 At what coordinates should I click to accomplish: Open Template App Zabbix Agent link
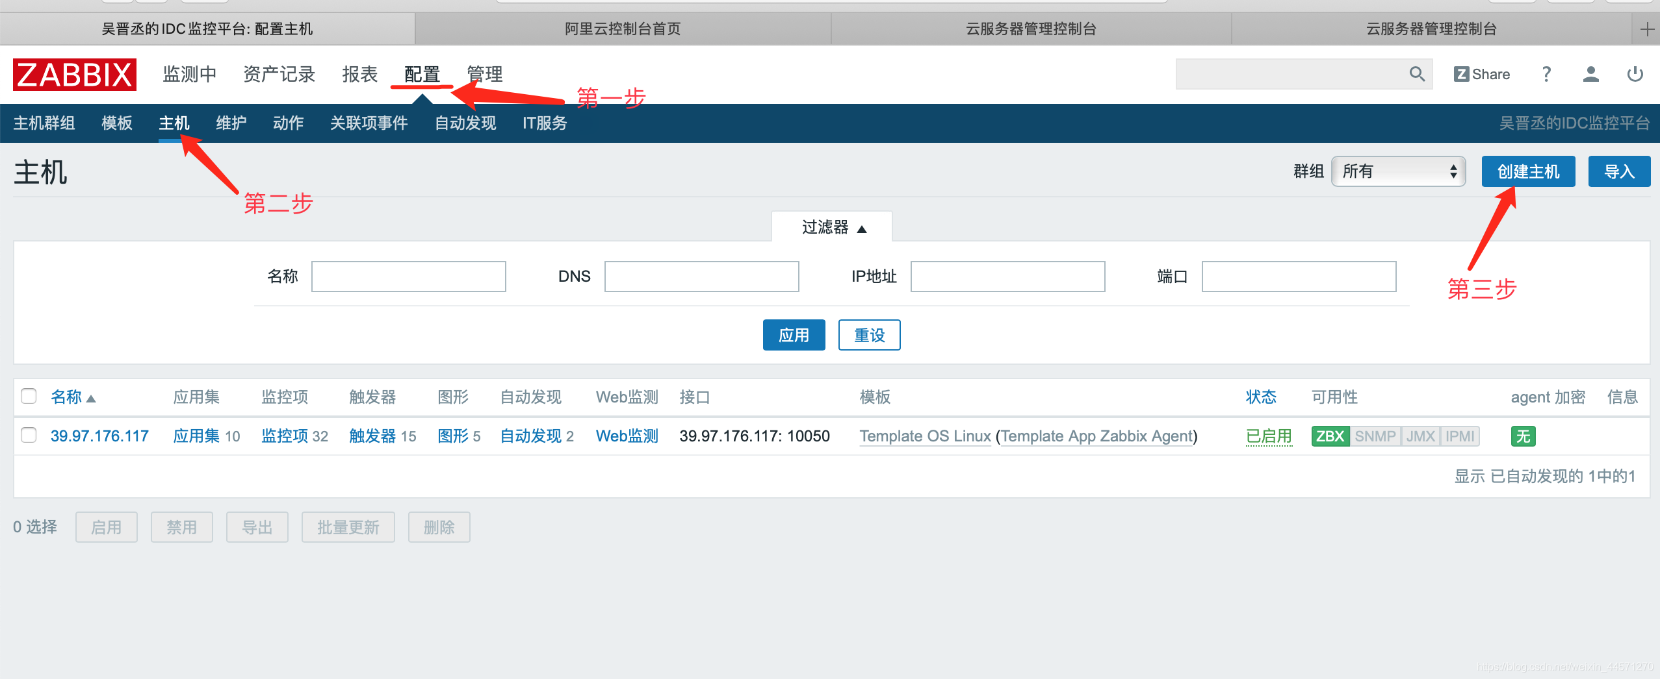(1097, 436)
